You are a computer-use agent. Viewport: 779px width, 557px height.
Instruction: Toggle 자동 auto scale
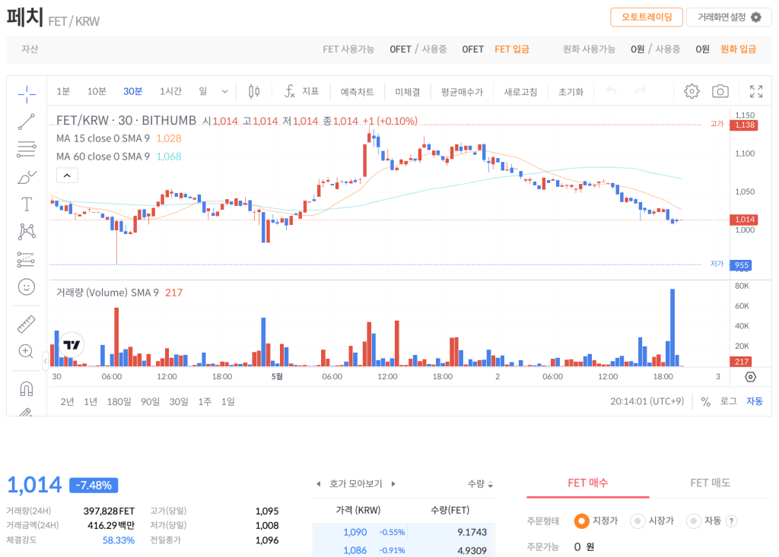[x=754, y=401]
